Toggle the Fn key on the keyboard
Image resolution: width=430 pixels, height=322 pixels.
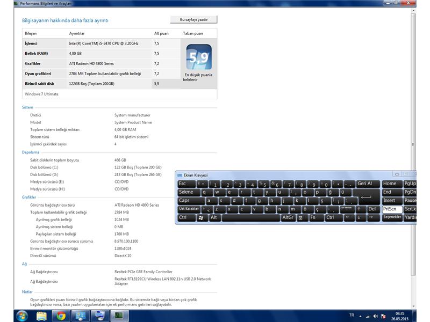(316, 218)
